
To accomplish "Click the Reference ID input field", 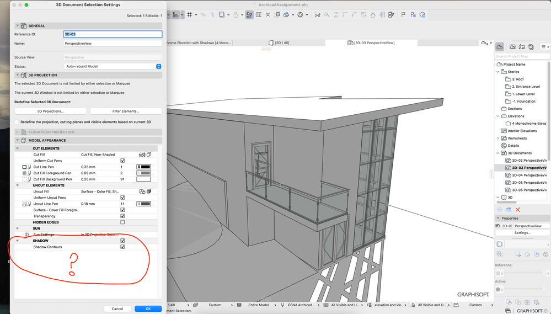I will coord(113,34).
